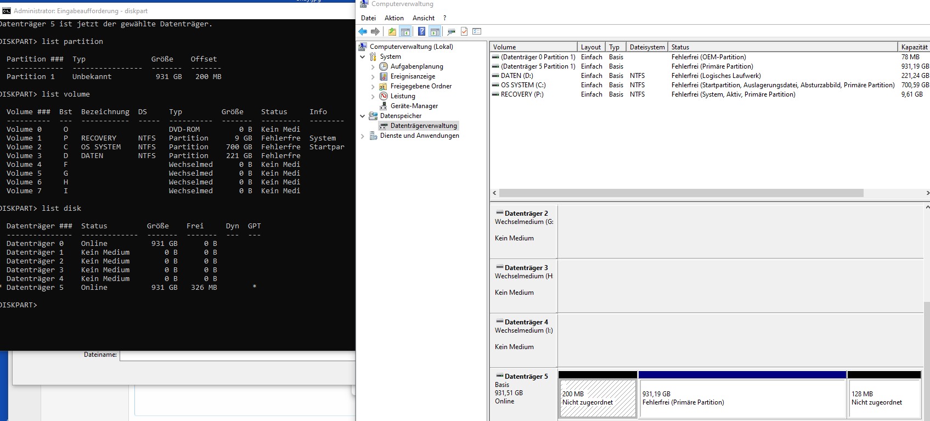Click the blue help question mark icon

tap(421, 32)
